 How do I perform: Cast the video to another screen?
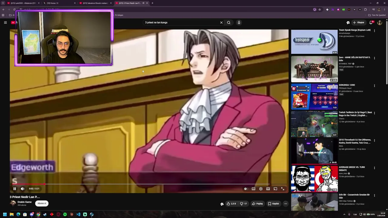tap(275, 189)
